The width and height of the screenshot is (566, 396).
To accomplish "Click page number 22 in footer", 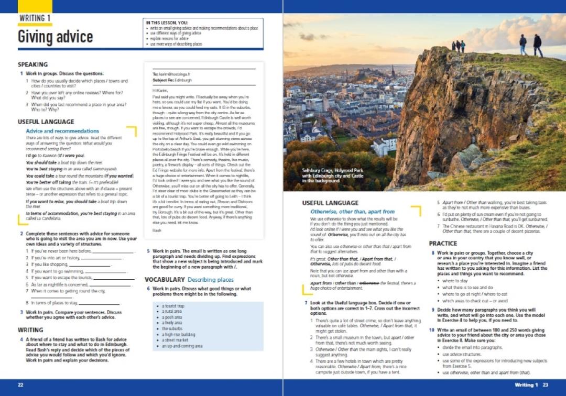I will 20,385.
